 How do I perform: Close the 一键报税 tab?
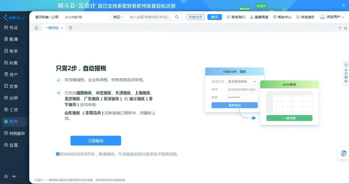pyautogui.click(x=62, y=28)
